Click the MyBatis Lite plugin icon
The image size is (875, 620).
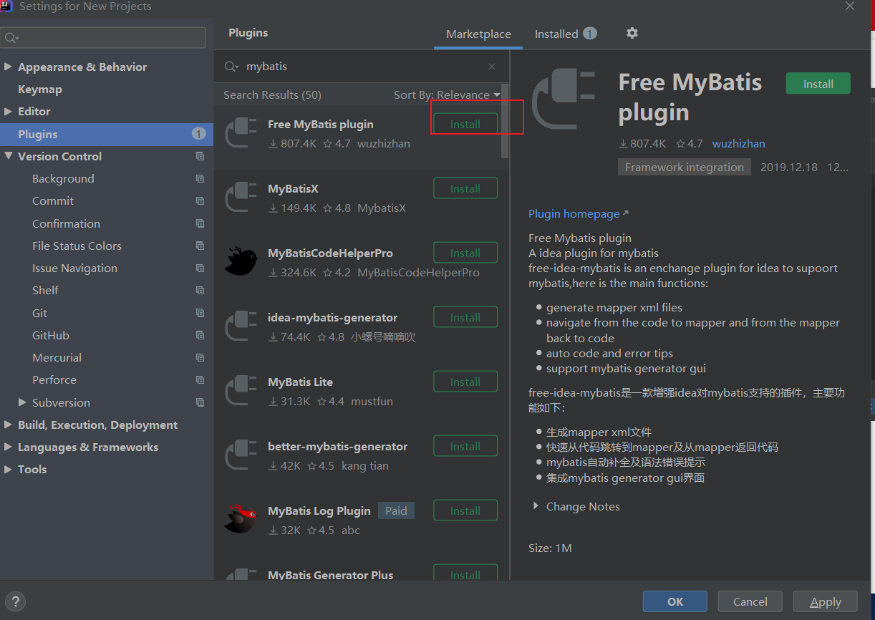[x=241, y=391]
